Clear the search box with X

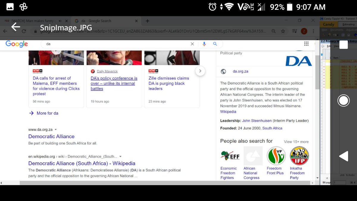(x=192, y=44)
